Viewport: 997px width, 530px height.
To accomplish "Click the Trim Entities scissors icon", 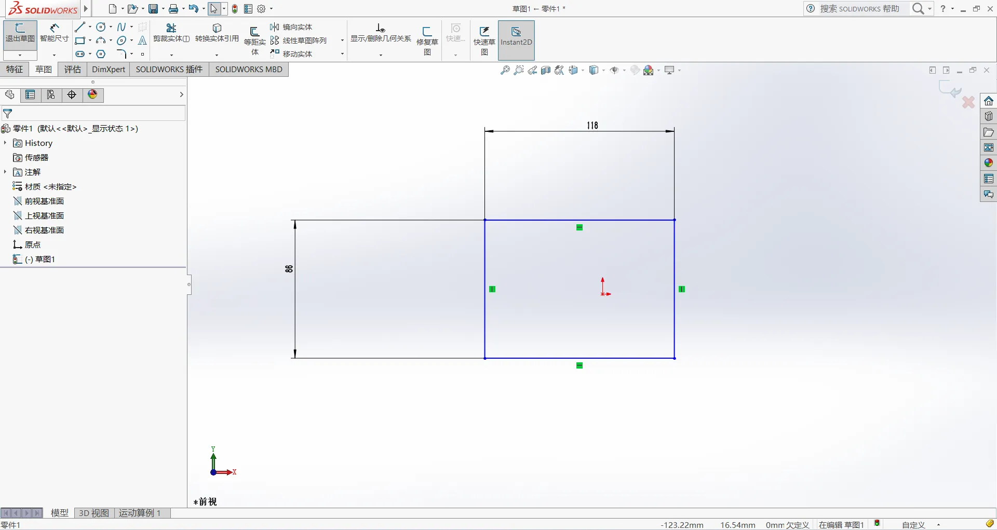I will pos(171,28).
